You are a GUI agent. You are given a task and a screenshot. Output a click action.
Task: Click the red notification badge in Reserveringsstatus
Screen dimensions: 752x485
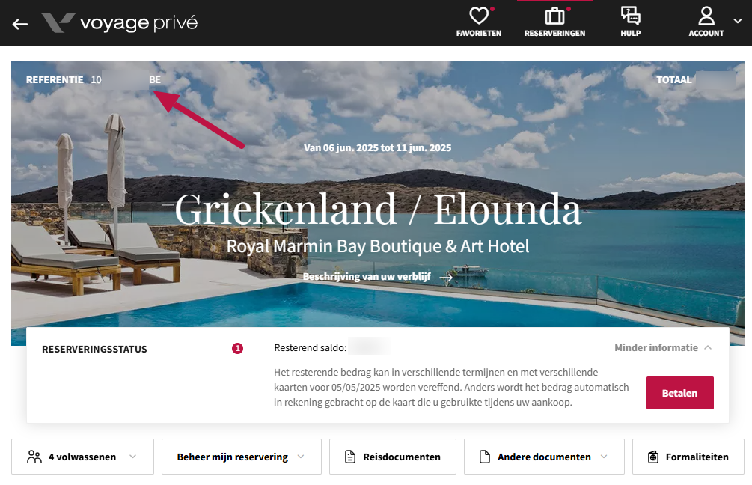(x=237, y=349)
